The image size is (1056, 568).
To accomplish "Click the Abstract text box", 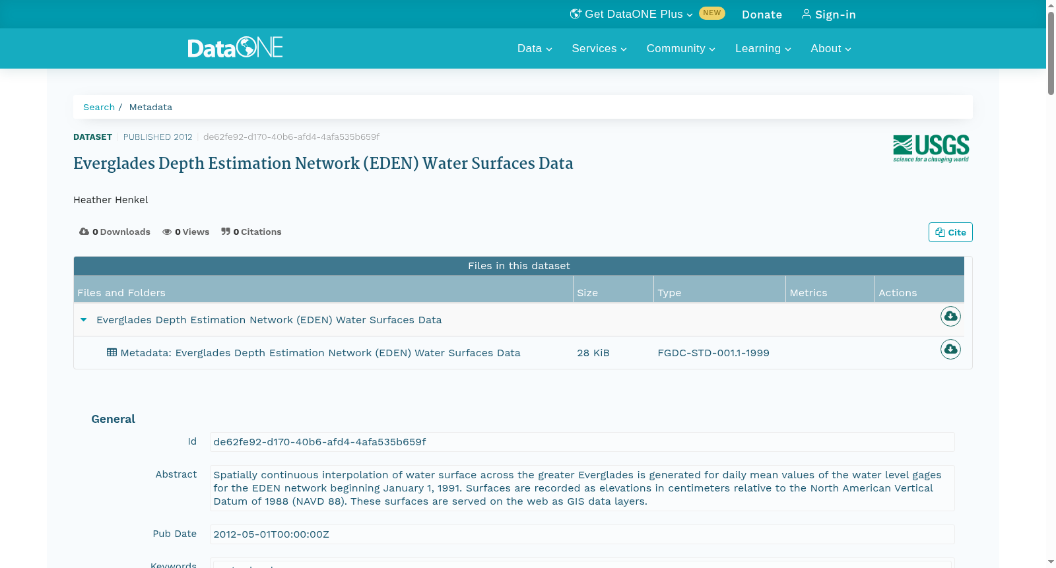I will pyautogui.click(x=582, y=488).
